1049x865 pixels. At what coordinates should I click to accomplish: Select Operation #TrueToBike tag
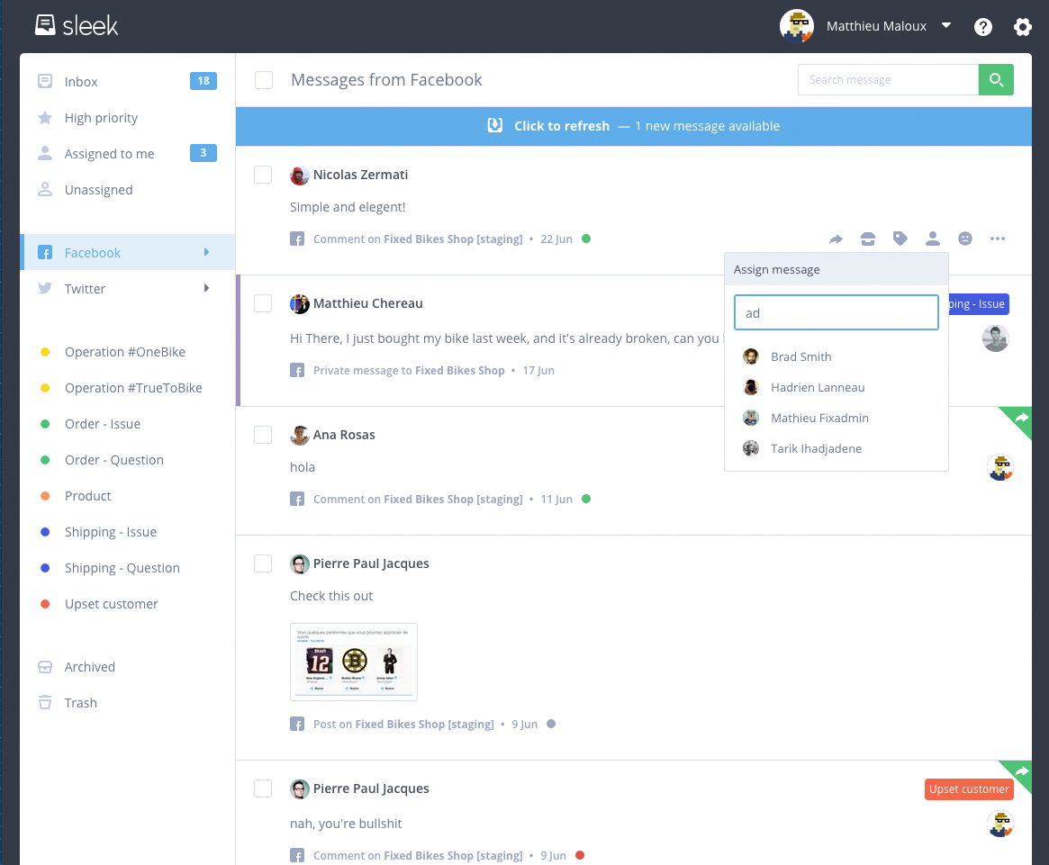point(127,388)
